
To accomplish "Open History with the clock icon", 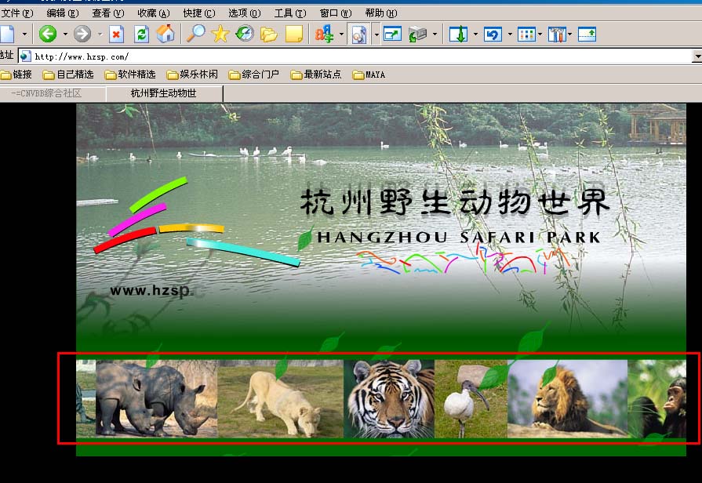I will [x=245, y=34].
